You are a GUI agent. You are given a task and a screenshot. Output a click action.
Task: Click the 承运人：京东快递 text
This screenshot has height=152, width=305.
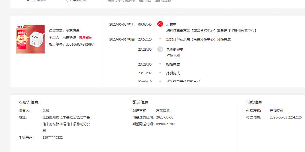click(62, 37)
